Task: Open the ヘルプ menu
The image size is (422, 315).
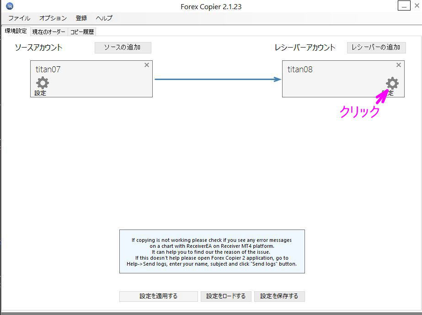Action: click(x=103, y=18)
